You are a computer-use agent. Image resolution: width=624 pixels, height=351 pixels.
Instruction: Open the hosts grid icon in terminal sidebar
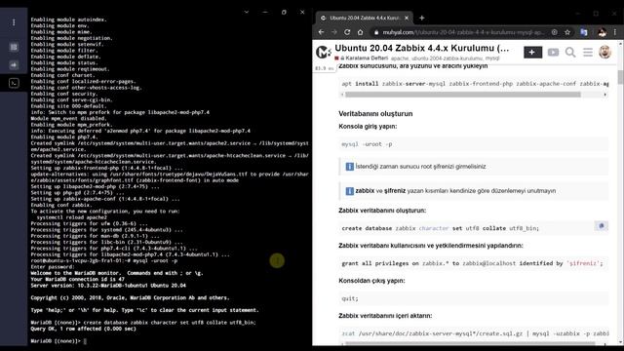(14, 47)
